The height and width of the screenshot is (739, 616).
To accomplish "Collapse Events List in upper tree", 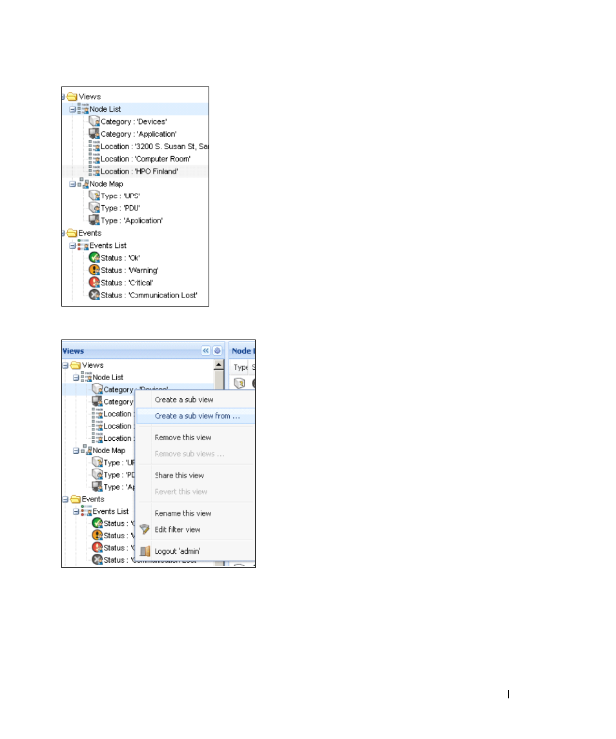I will [x=72, y=246].
